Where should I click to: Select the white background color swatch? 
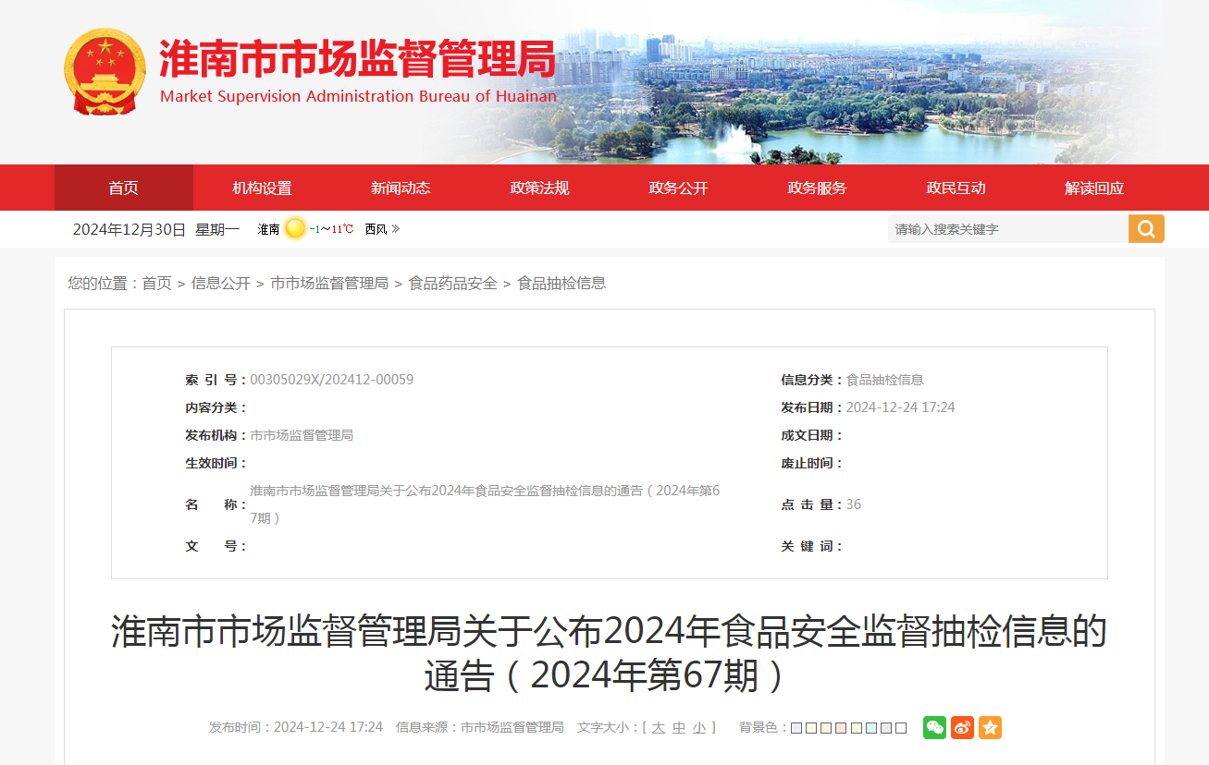pos(901,728)
